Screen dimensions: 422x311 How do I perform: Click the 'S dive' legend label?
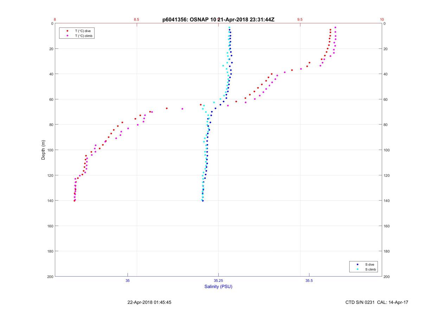coord(370,264)
